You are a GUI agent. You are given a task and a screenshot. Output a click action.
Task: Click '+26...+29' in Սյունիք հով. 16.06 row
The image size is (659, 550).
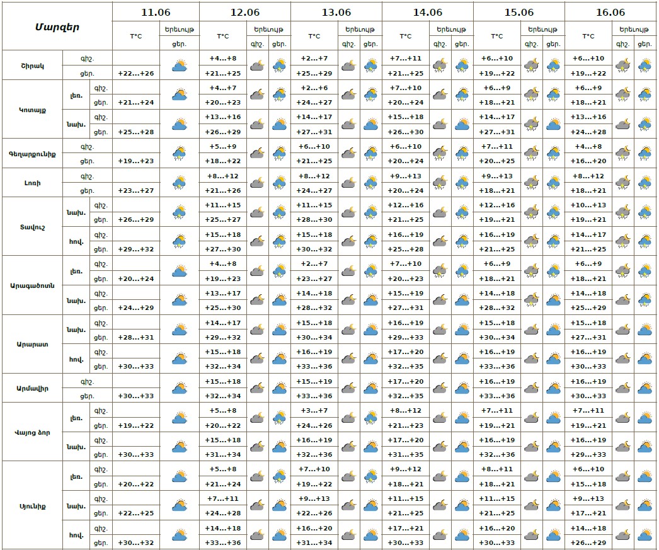588,542
